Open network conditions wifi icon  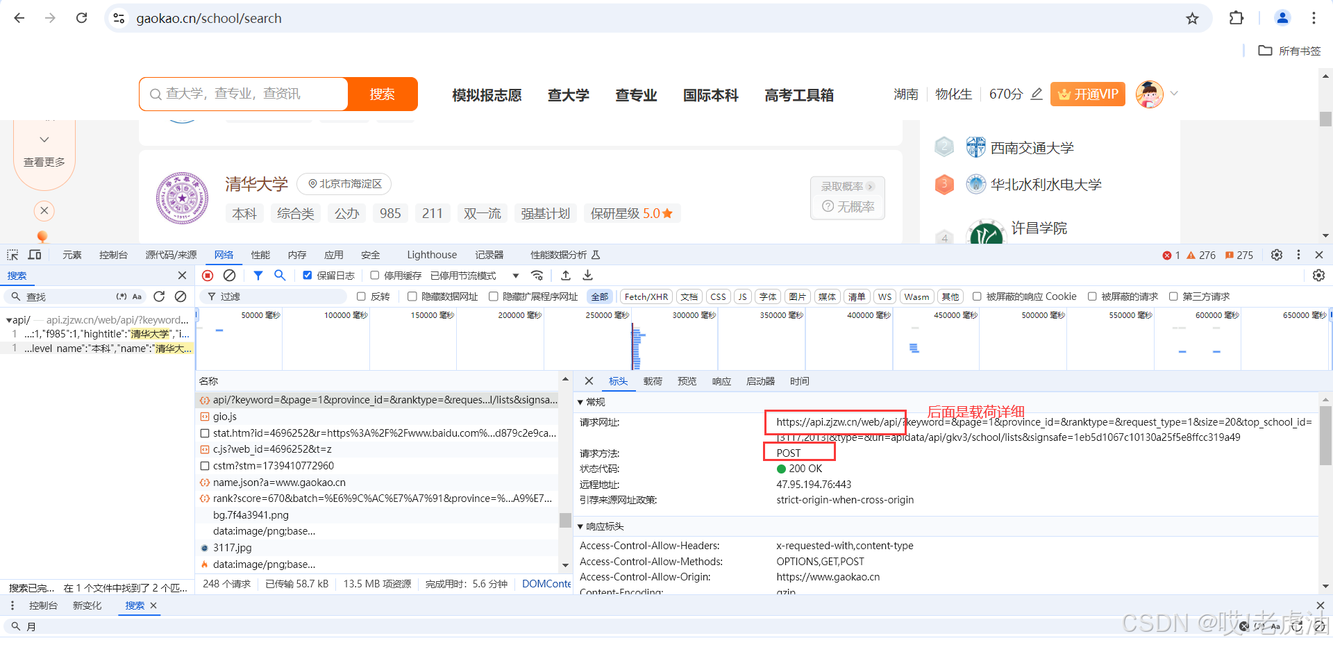tap(537, 276)
